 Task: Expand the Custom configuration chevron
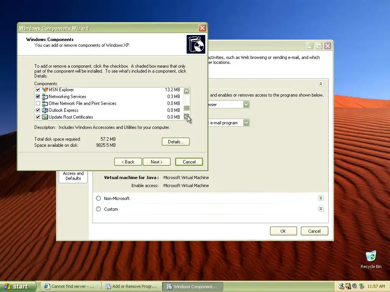tap(321, 209)
